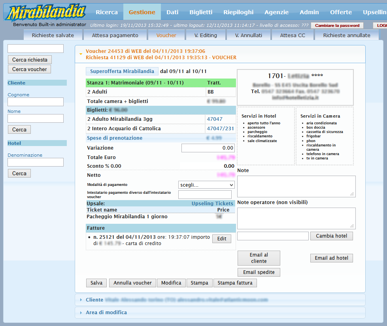
Task: Open the Ricerca menu
Action: [107, 12]
